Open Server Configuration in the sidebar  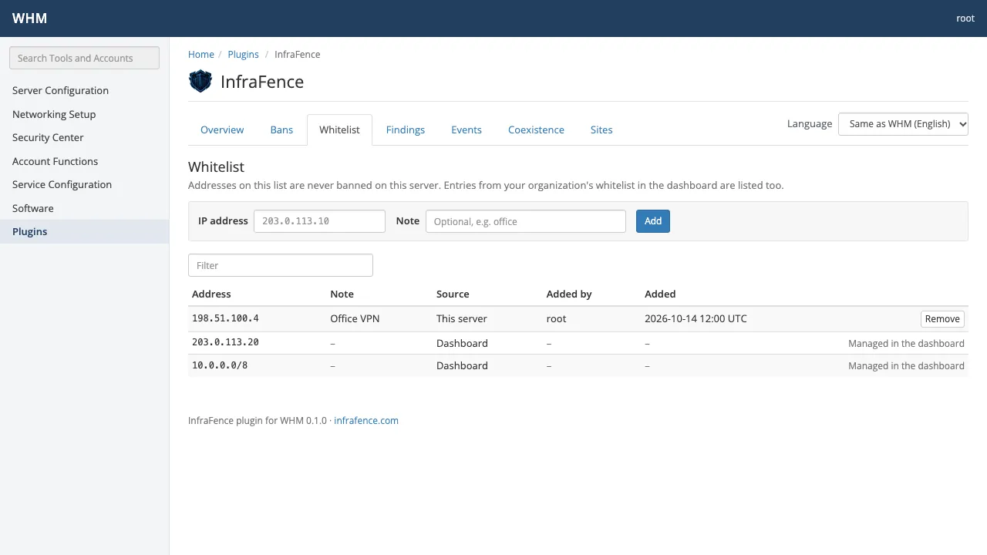[84, 90]
